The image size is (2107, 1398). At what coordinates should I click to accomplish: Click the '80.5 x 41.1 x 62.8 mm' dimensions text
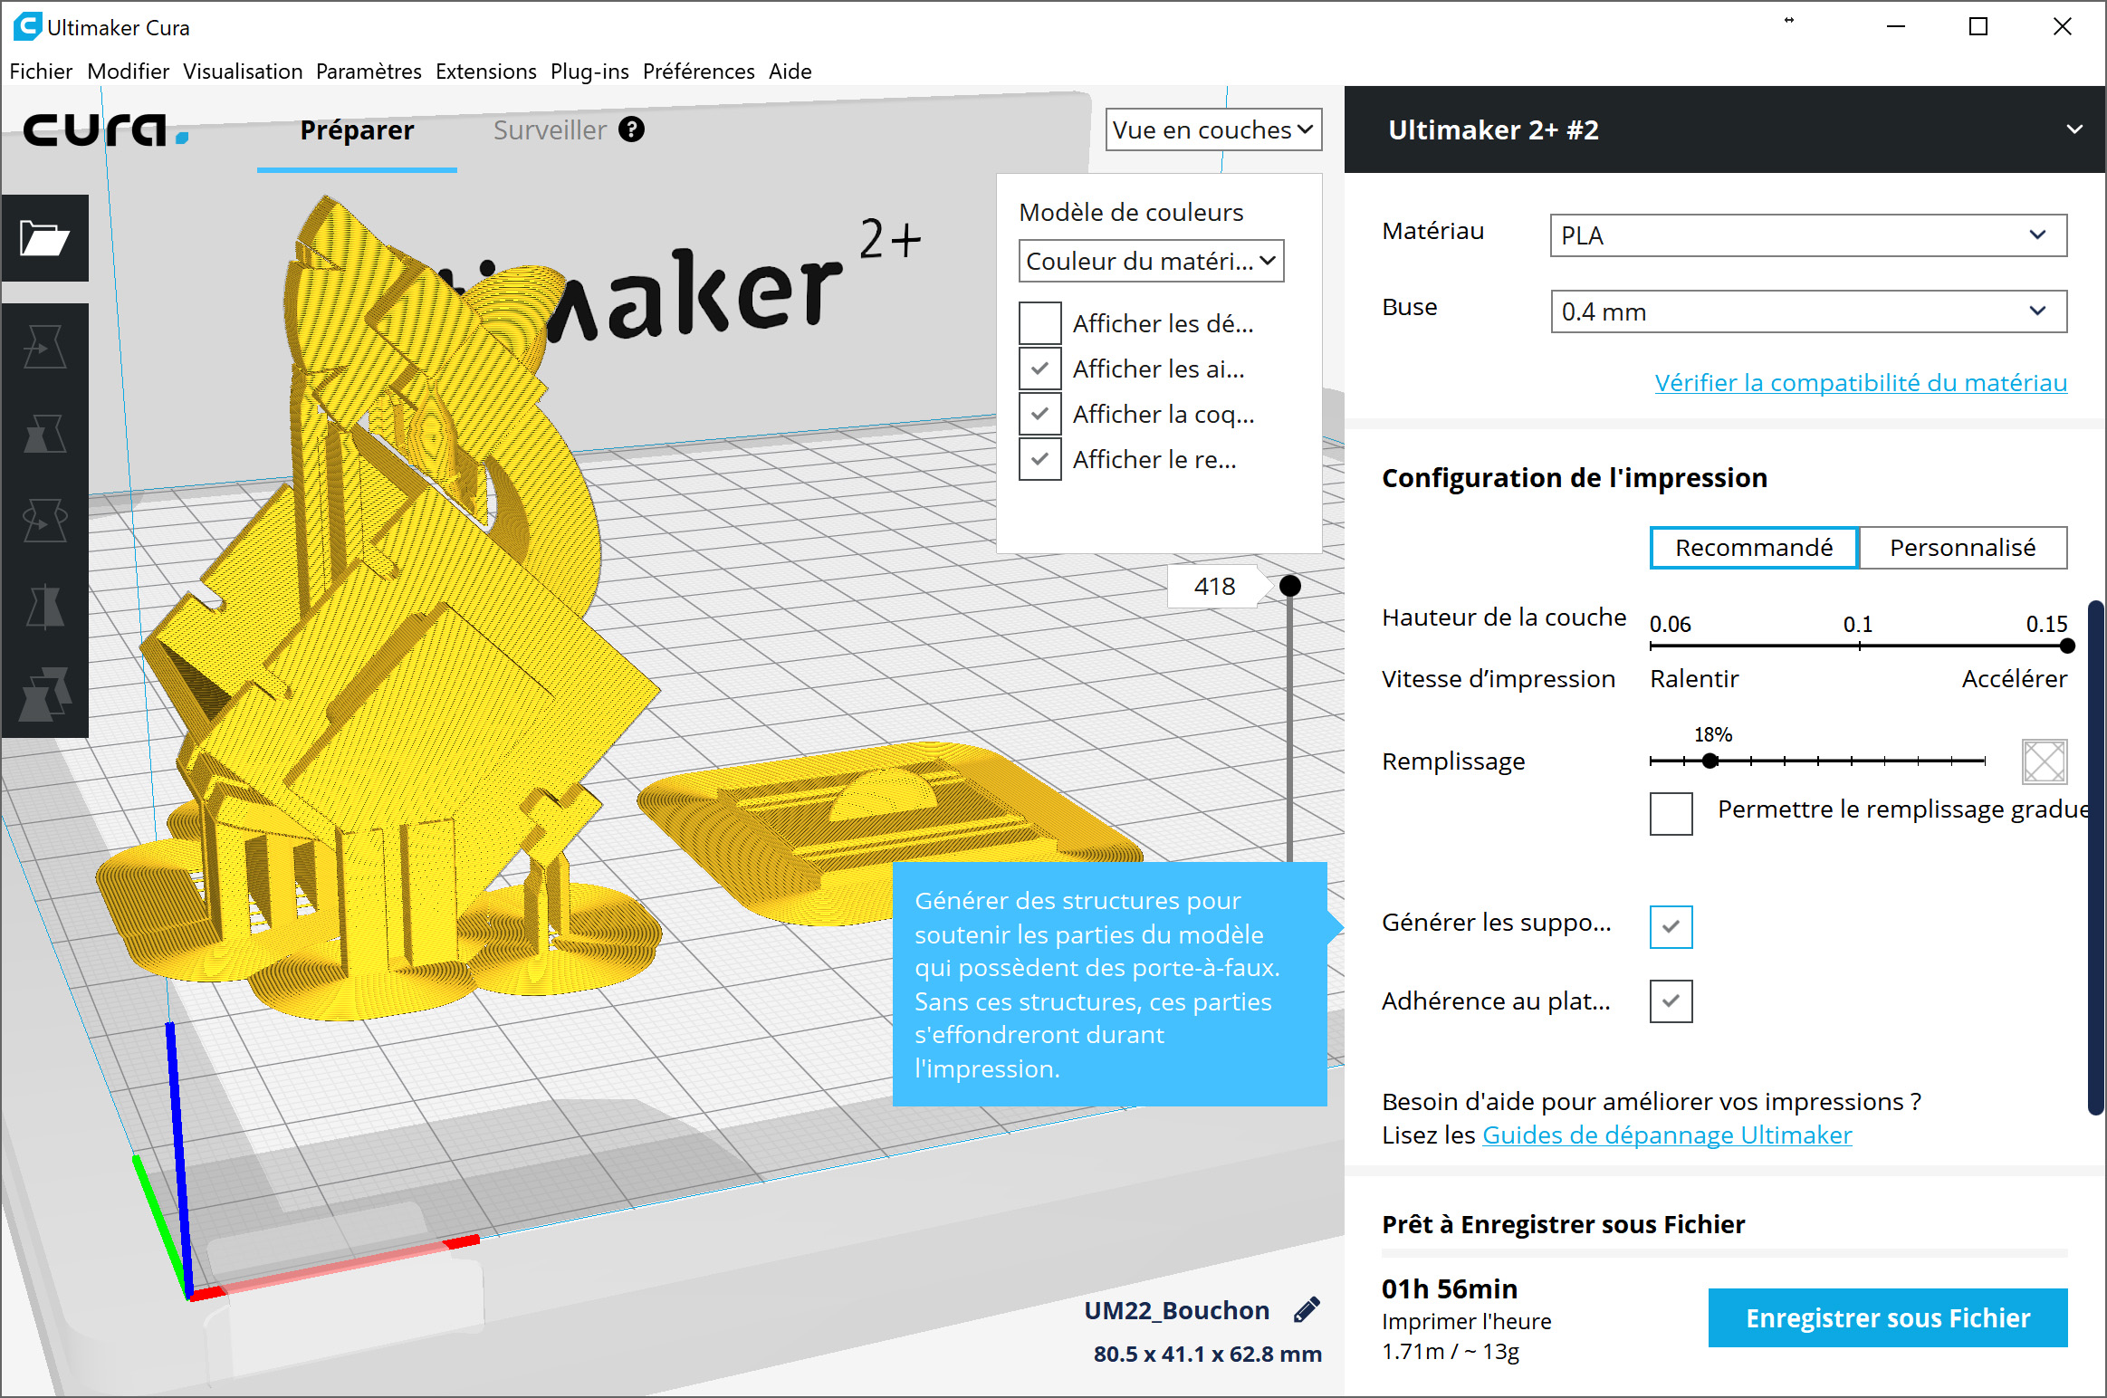tap(1207, 1354)
